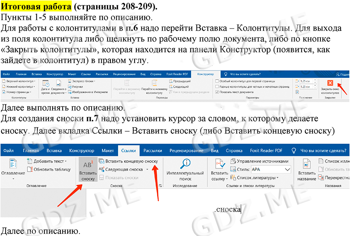
Task: Uncheck Показать текст документа checkbox
Action: tap(217, 92)
